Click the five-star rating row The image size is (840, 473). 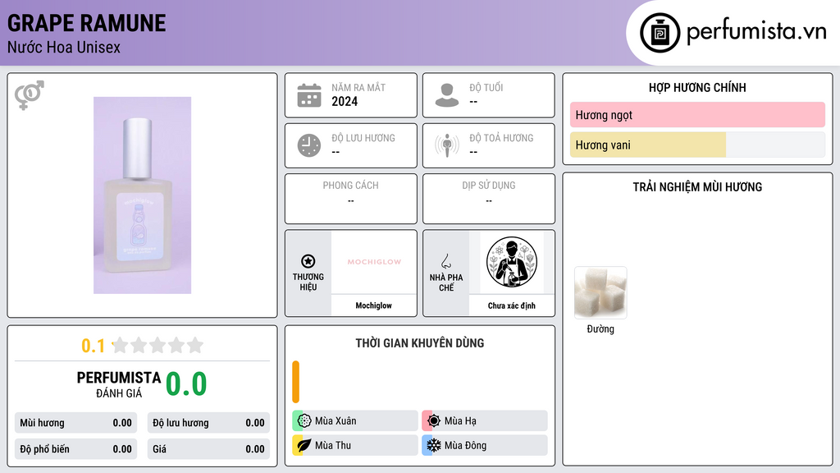[x=157, y=346]
